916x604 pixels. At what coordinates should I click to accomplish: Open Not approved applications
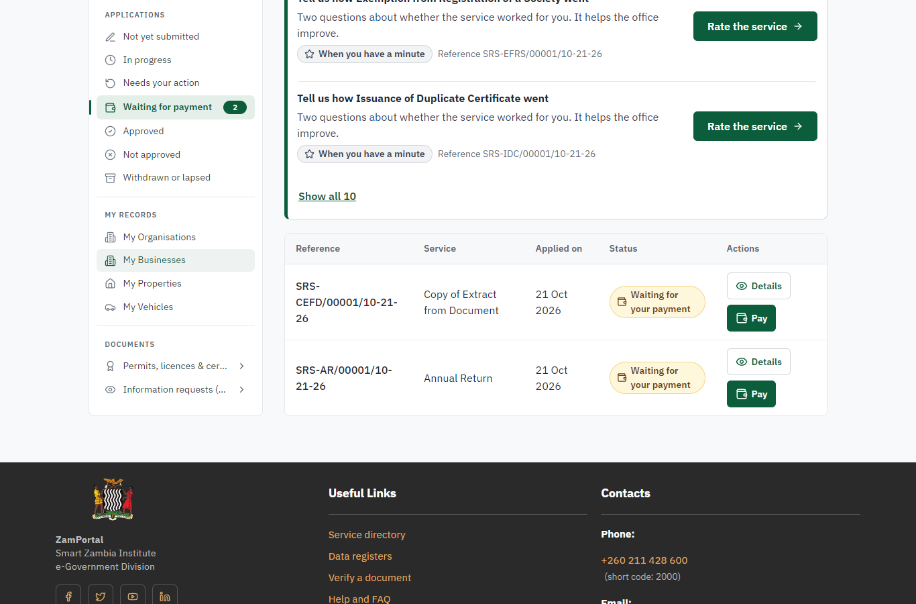coord(176,154)
